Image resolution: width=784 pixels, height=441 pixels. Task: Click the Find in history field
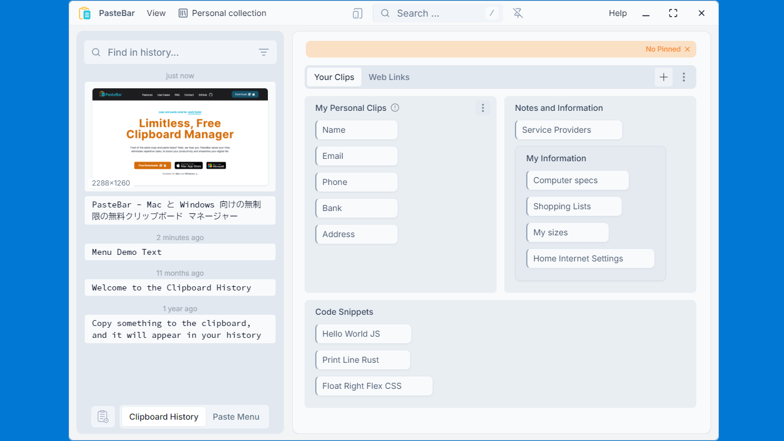[x=180, y=52]
